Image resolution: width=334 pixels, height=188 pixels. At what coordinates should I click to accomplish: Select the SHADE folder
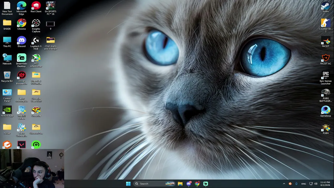7,25
